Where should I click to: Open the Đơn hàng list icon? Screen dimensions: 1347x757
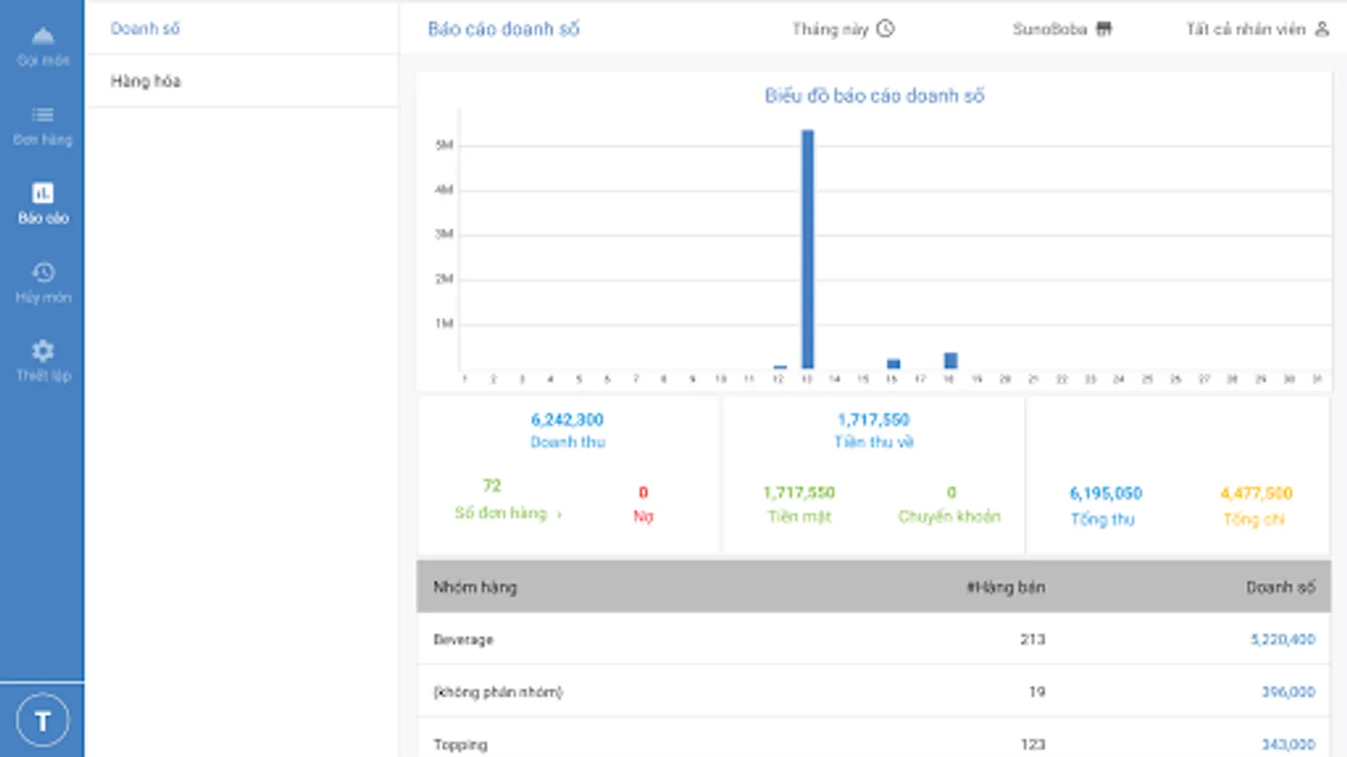click(x=43, y=114)
